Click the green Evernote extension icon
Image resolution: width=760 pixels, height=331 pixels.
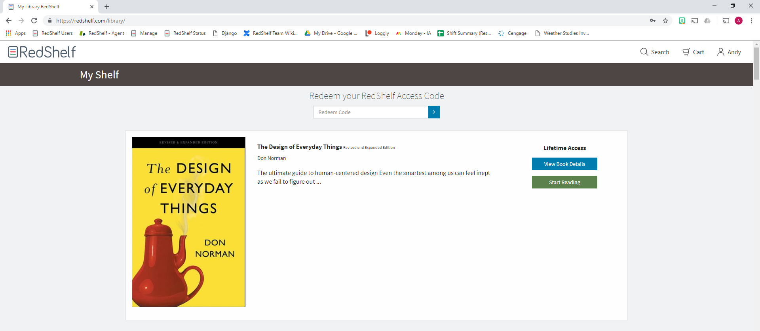[x=682, y=21]
